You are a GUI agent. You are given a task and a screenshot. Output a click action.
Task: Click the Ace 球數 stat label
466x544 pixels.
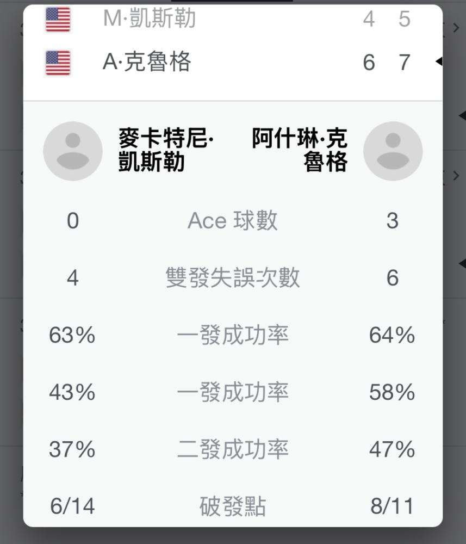(232, 220)
